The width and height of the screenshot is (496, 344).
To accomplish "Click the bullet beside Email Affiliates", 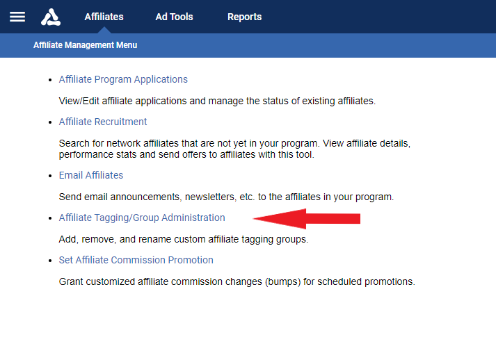I will pos(49,176).
